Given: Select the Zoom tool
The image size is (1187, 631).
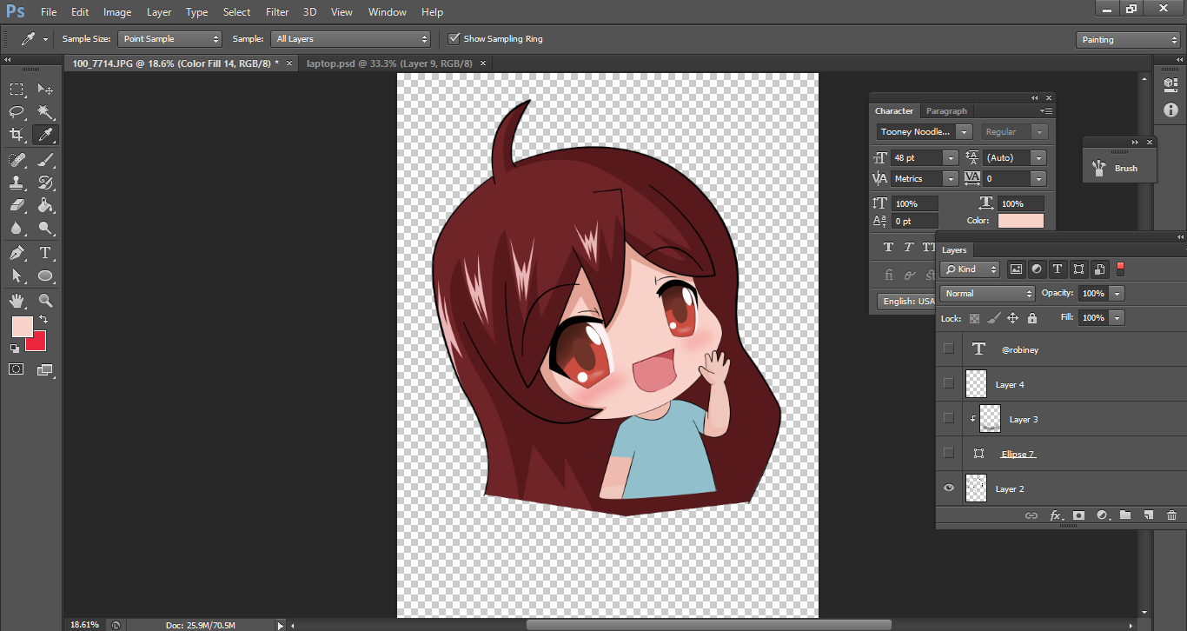Looking at the screenshot, I should tap(45, 301).
